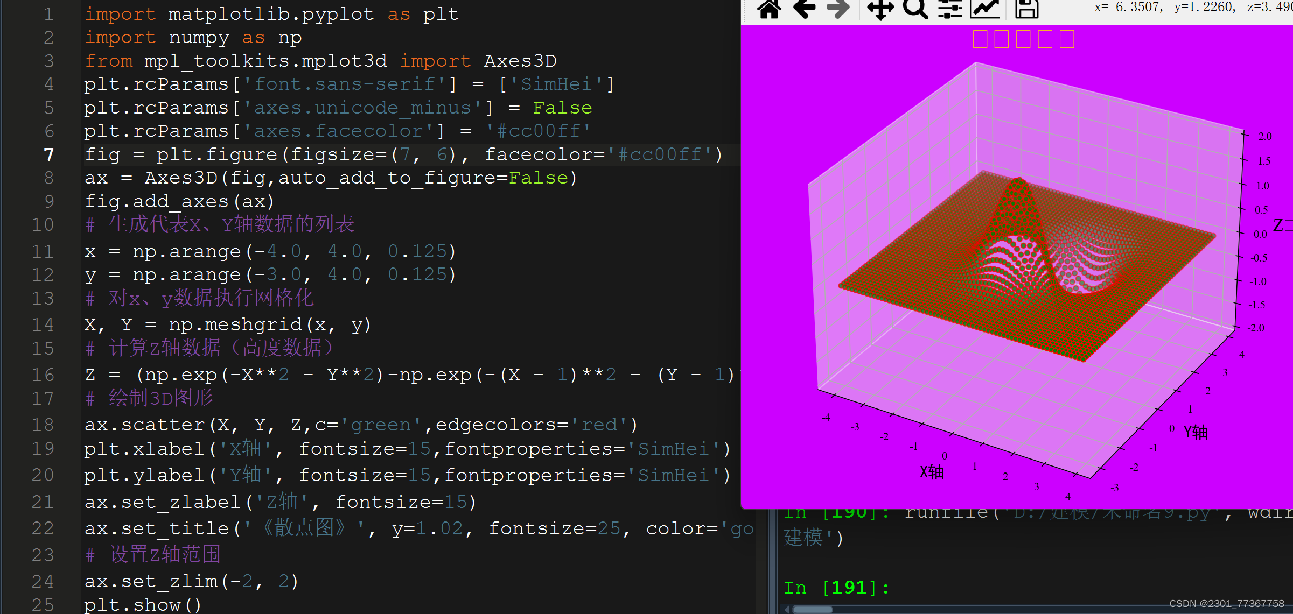Activate the Zoom to rectangle tool

click(915, 9)
